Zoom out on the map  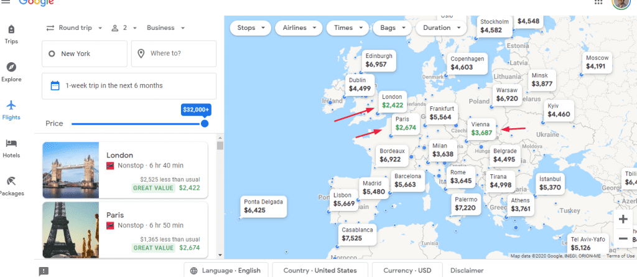pyautogui.click(x=623, y=238)
